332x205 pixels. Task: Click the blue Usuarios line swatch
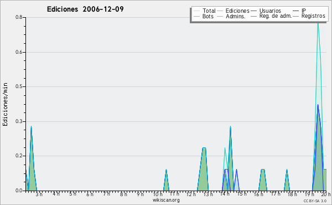[253, 11]
